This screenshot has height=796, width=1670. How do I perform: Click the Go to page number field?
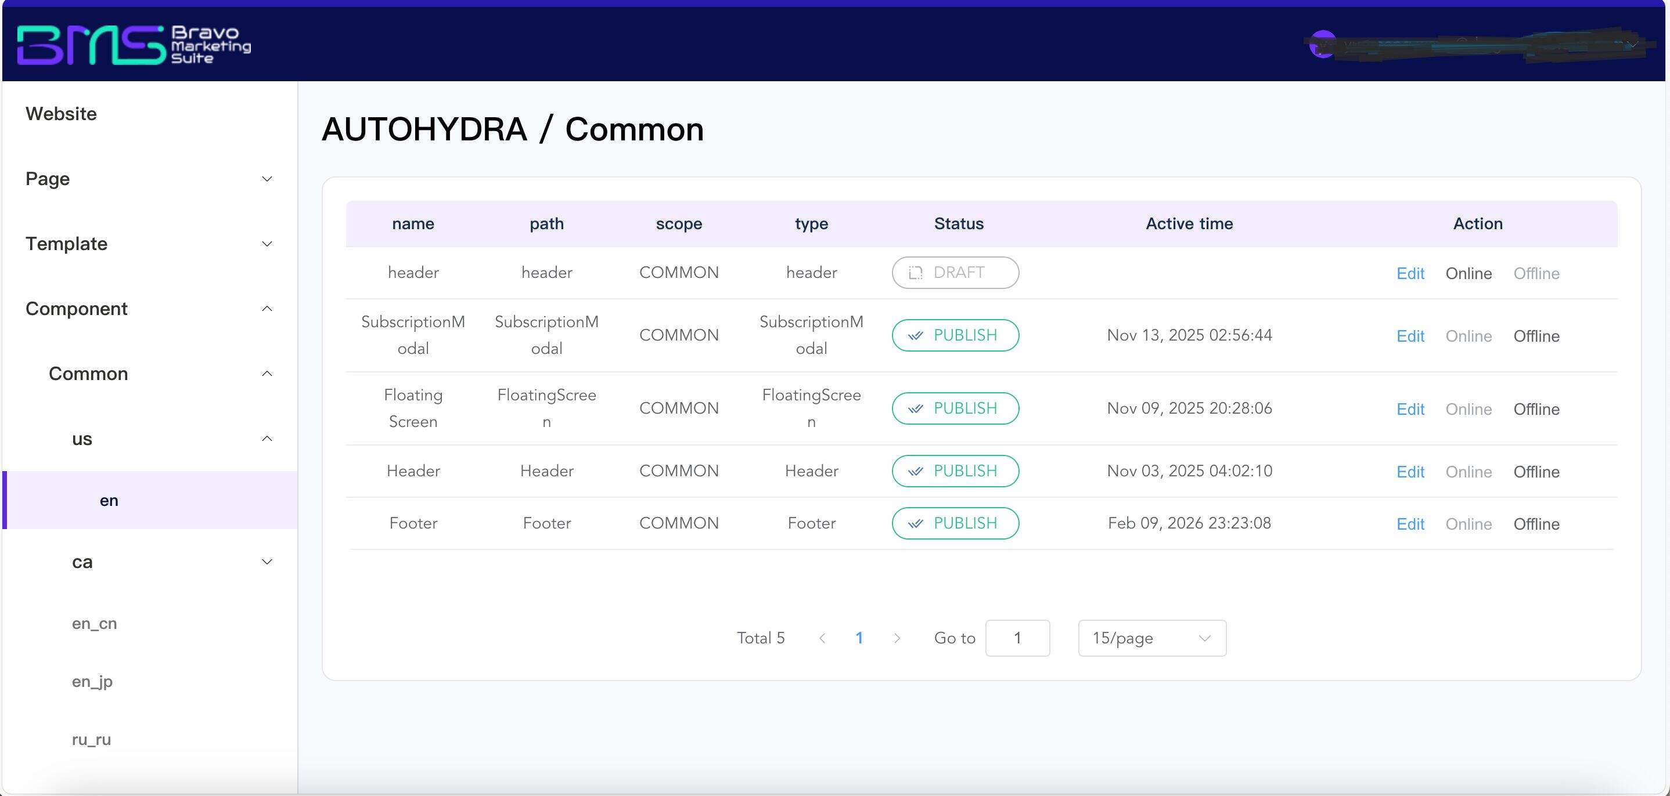coord(1017,638)
